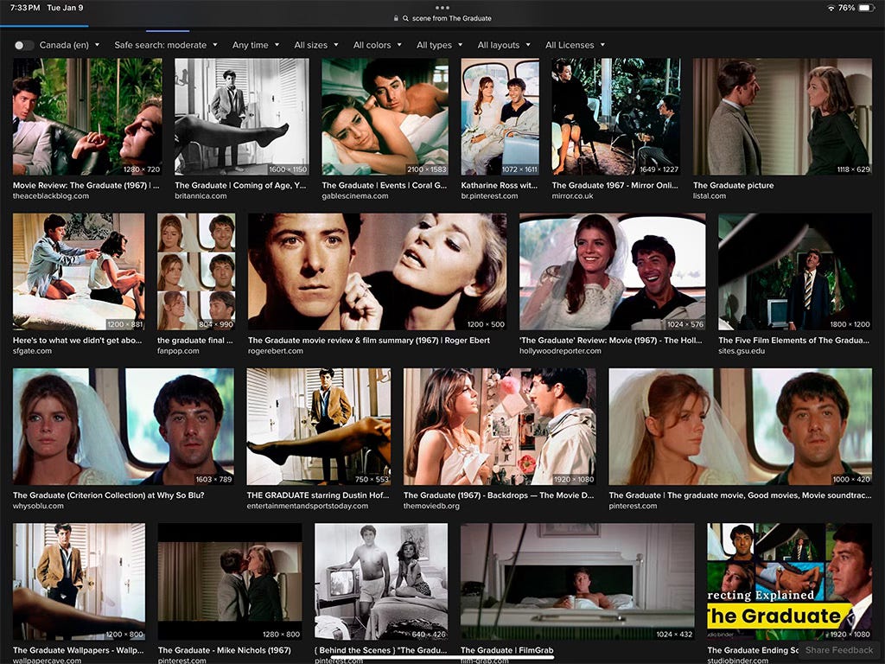The height and width of the screenshot is (664, 885).
Task: Tap the three-dot multitasking menu at top
Action: click(442, 7)
